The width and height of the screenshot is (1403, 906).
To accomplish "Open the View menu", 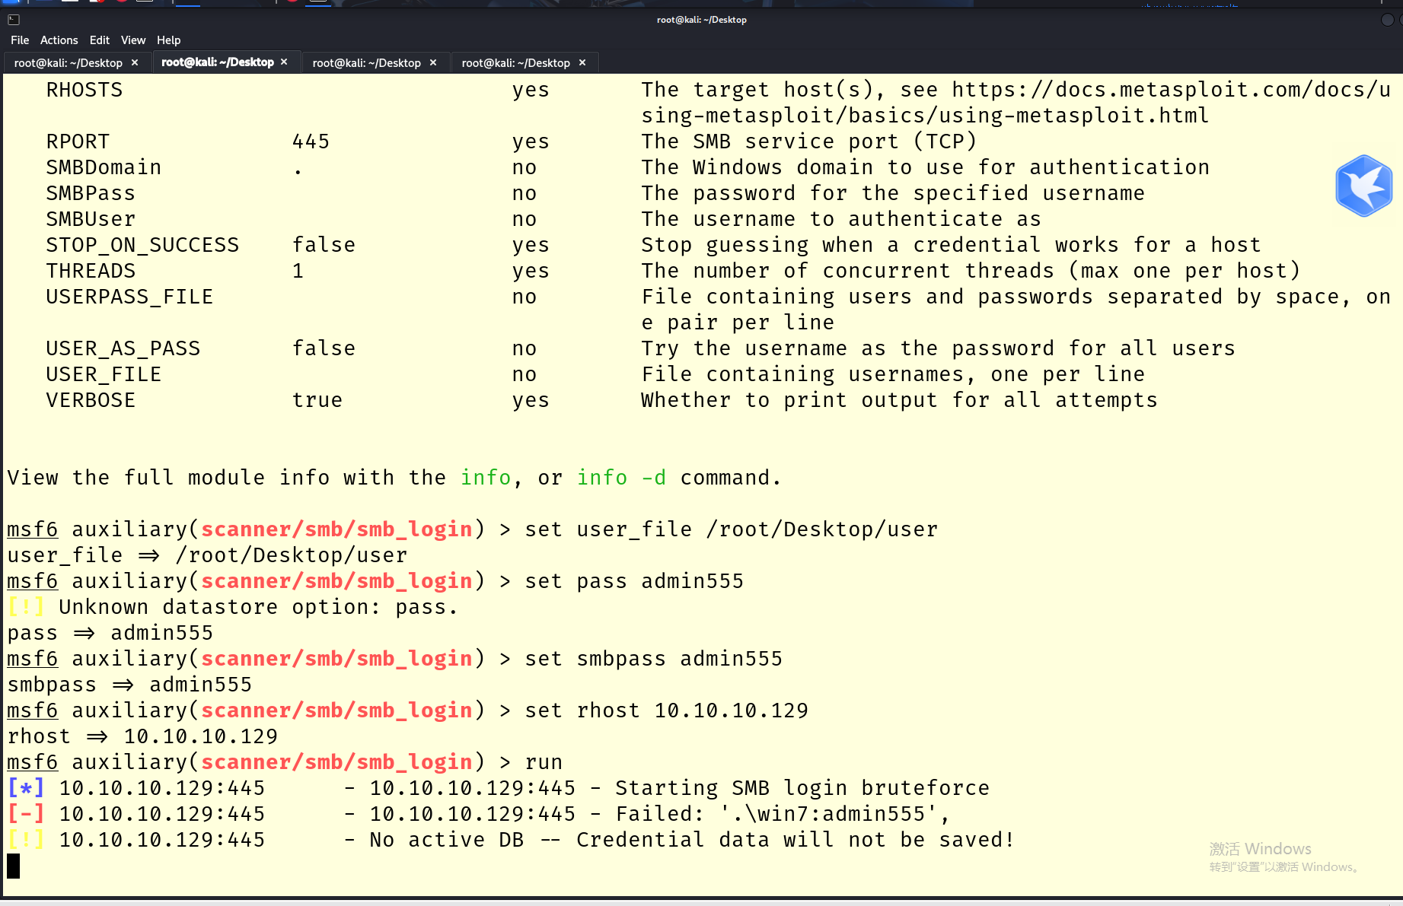I will 133,40.
